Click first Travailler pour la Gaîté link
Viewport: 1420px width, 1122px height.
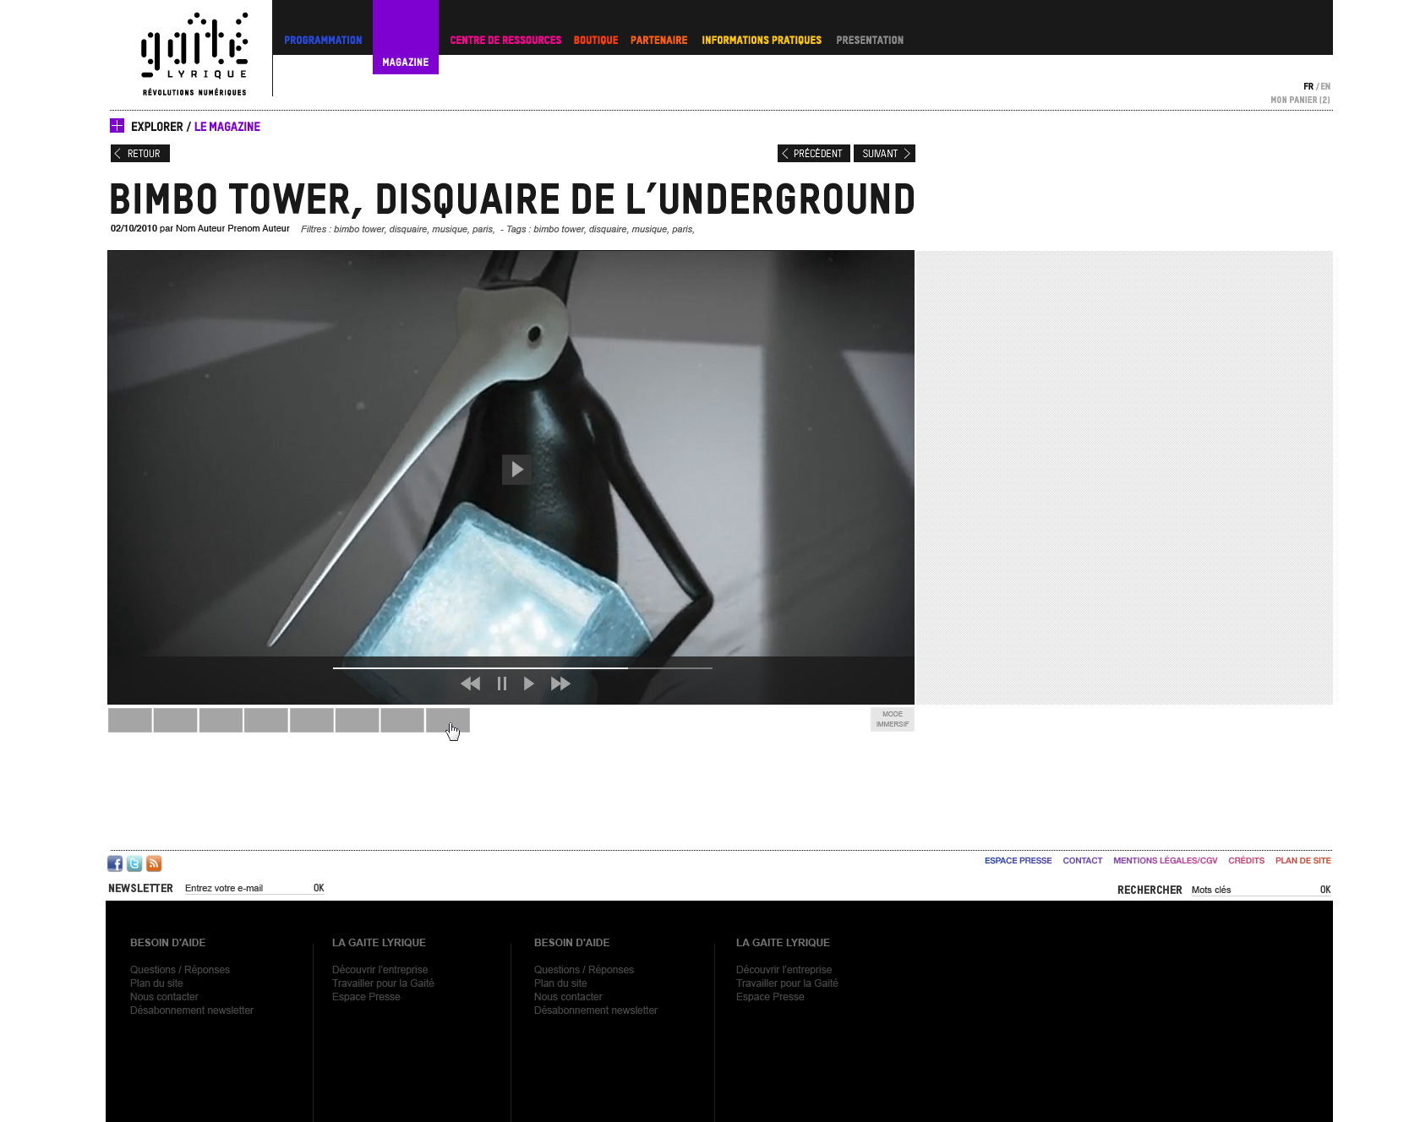383,983
